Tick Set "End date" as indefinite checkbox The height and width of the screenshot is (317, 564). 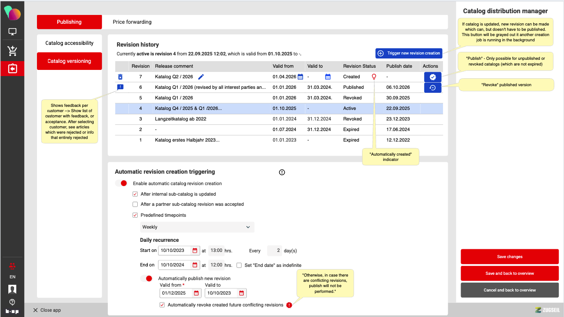point(239,265)
